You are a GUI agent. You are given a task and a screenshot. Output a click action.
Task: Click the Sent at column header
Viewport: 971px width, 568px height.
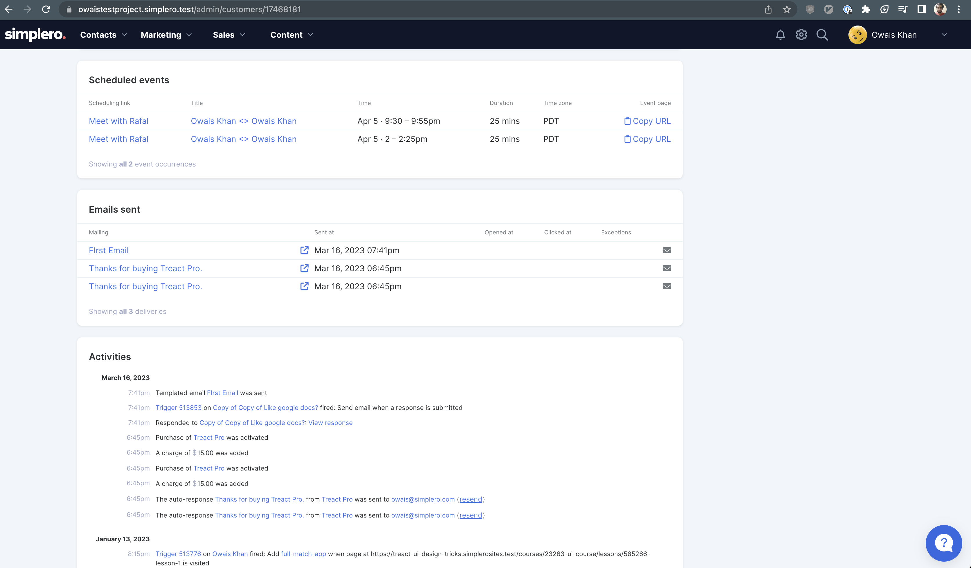tap(324, 232)
